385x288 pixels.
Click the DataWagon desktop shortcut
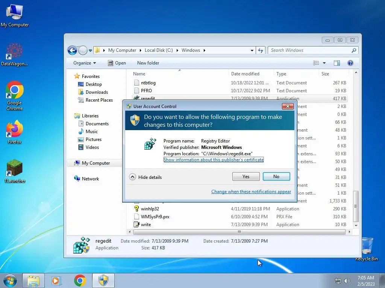pyautogui.click(x=15, y=54)
